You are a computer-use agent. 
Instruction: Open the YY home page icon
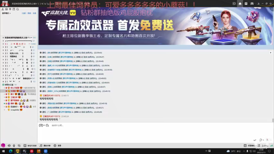[x=240, y=3]
